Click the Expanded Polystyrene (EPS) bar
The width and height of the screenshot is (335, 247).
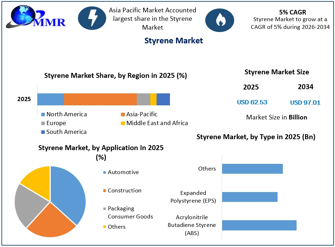point(250,197)
